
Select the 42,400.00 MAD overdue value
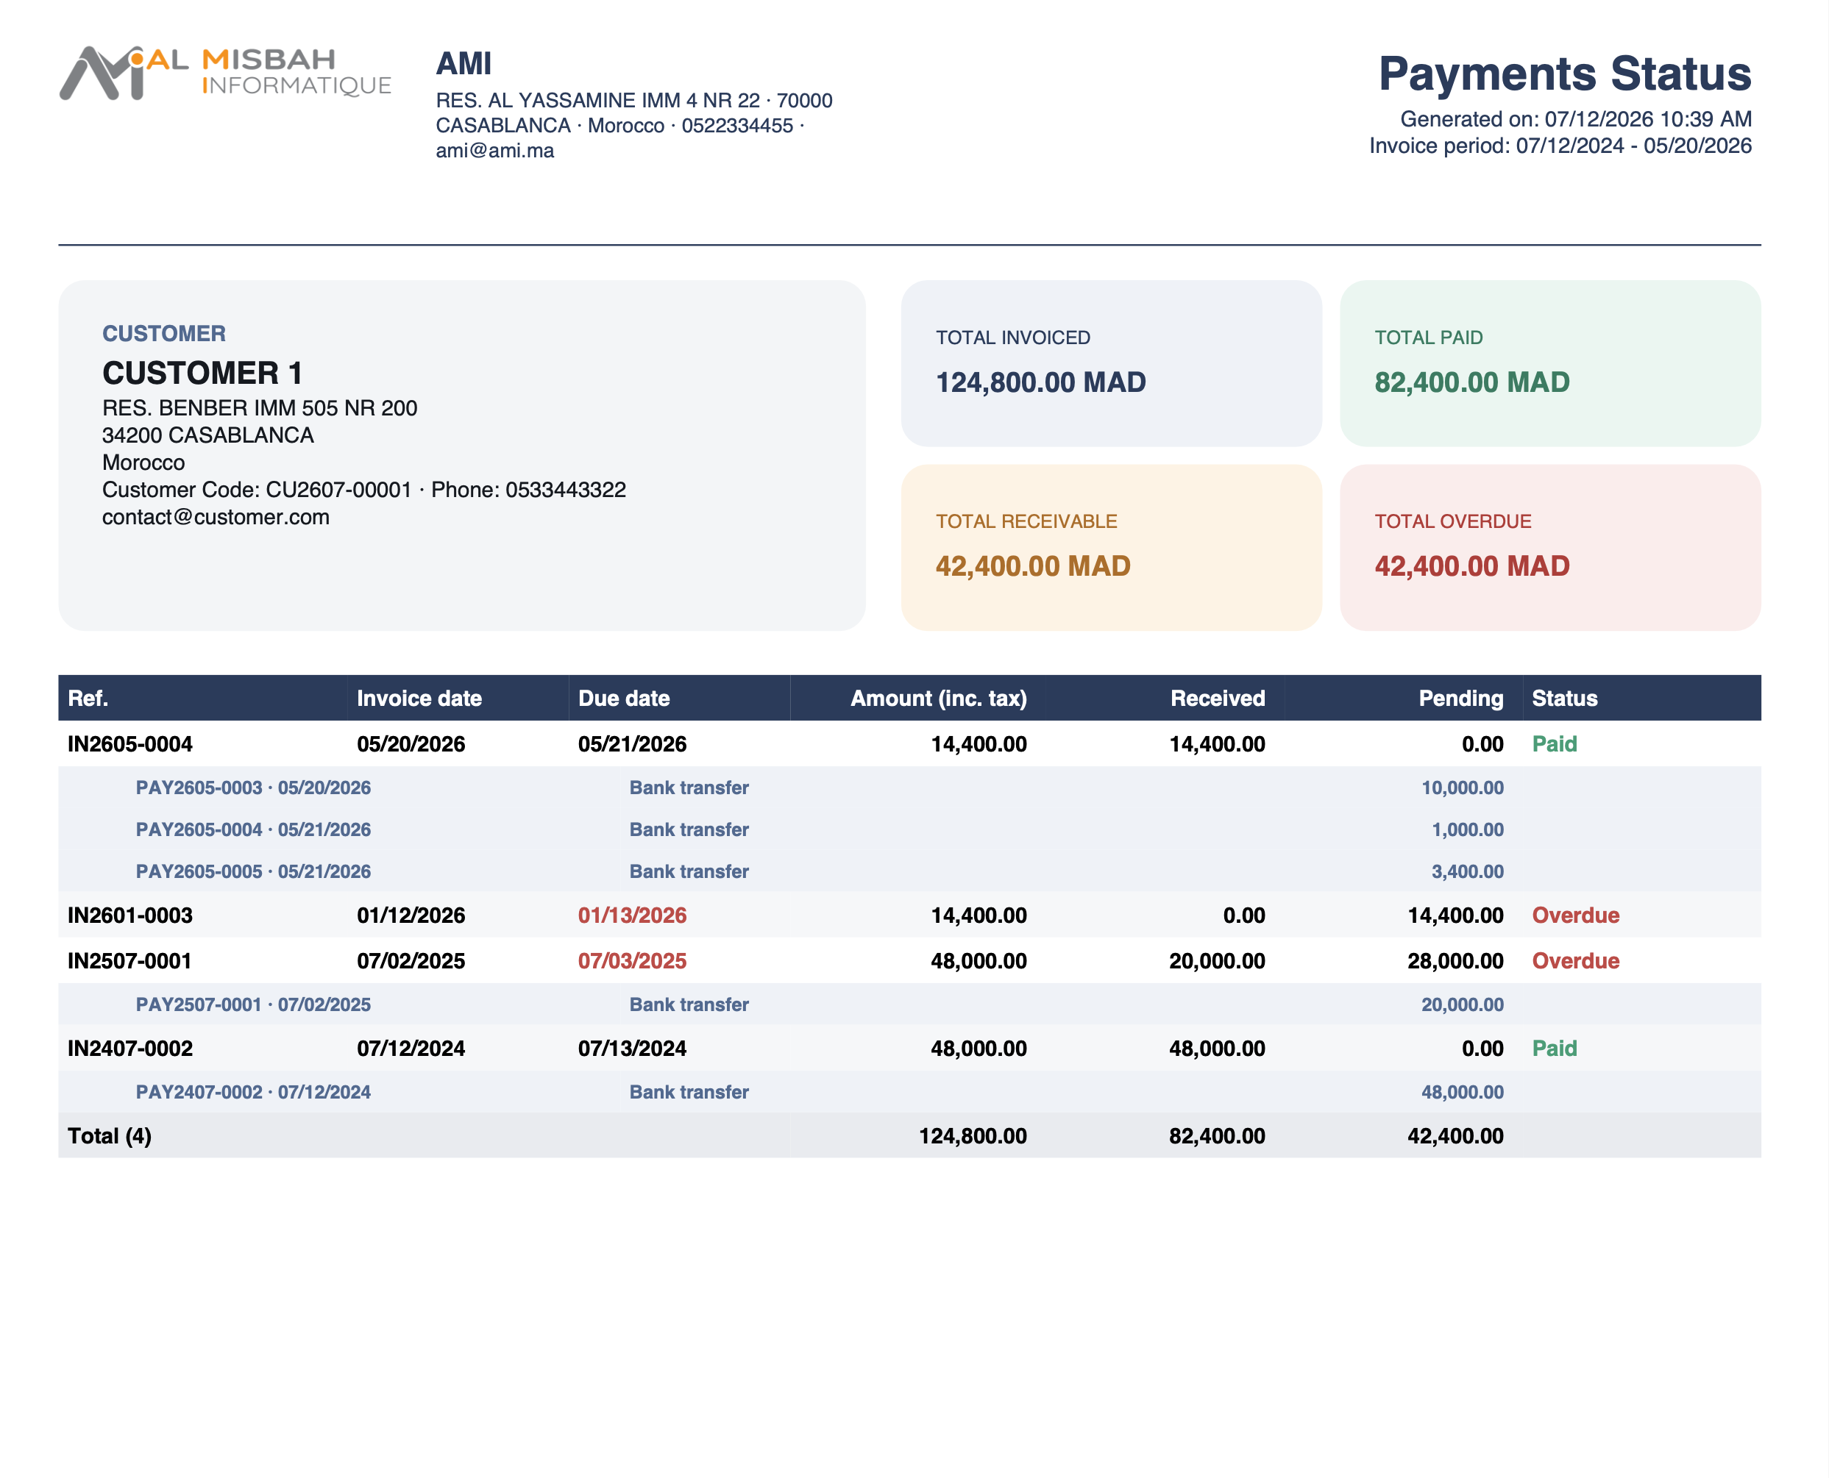pyautogui.click(x=1472, y=566)
